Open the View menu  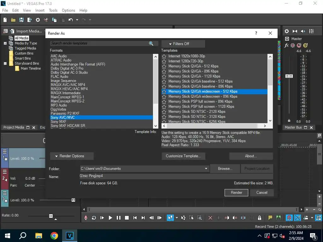tap(27, 10)
